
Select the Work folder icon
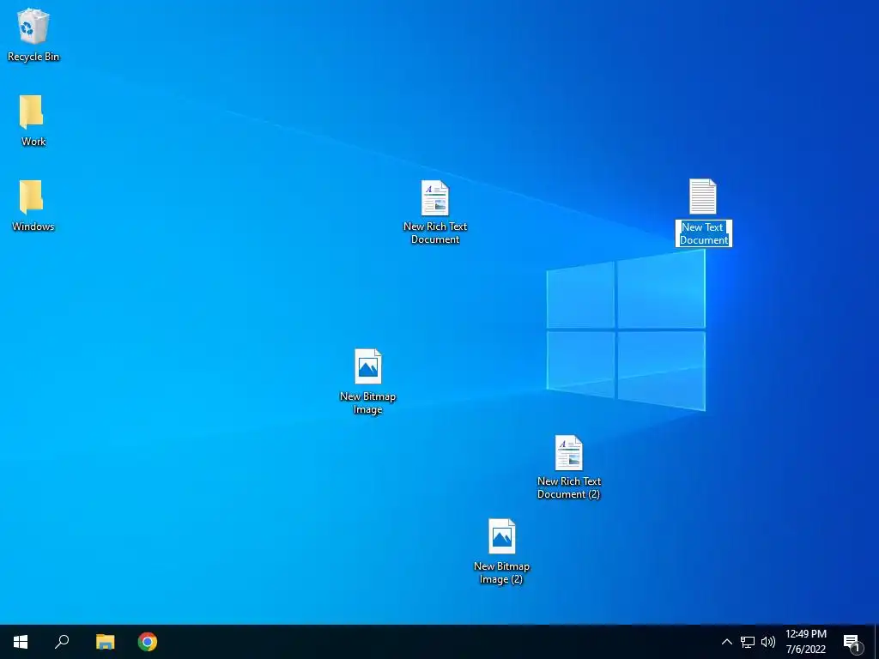click(x=32, y=112)
